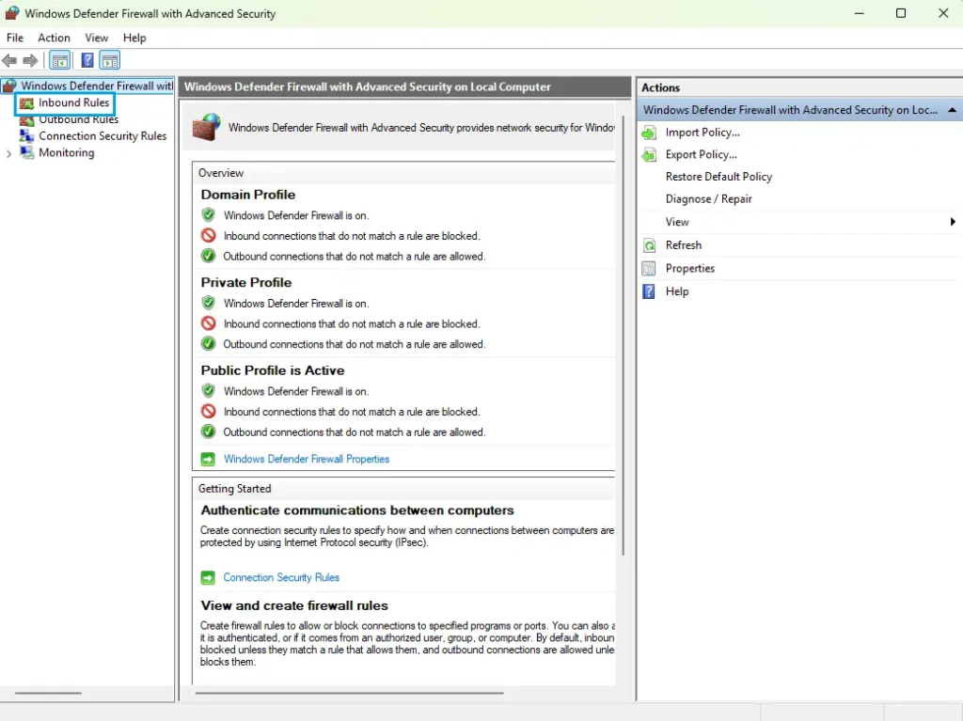This screenshot has height=721, width=963.
Task: Click Private Profile outbound allowed green check icon
Action: point(208,343)
